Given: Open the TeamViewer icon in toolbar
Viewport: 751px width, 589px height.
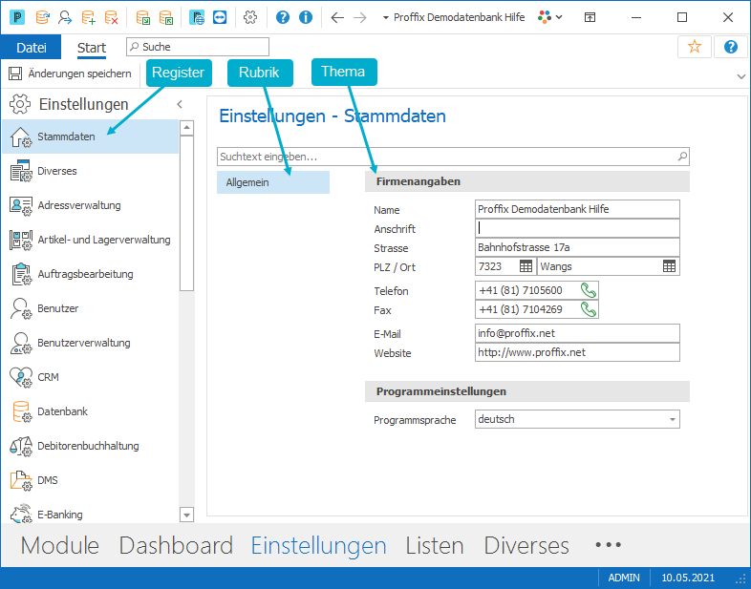Looking at the screenshot, I should pyautogui.click(x=220, y=18).
